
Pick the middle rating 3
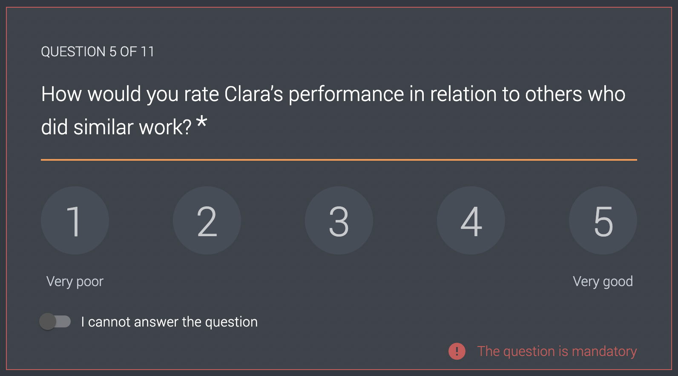click(x=339, y=220)
